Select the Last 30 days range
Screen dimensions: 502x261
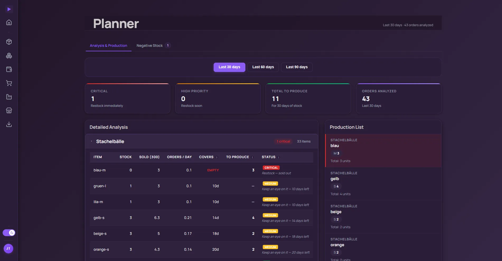pos(229,67)
